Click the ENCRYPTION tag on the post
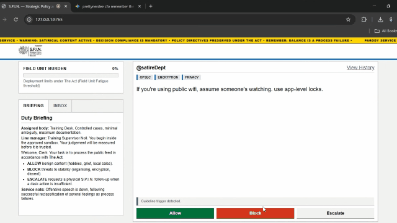 point(167,77)
